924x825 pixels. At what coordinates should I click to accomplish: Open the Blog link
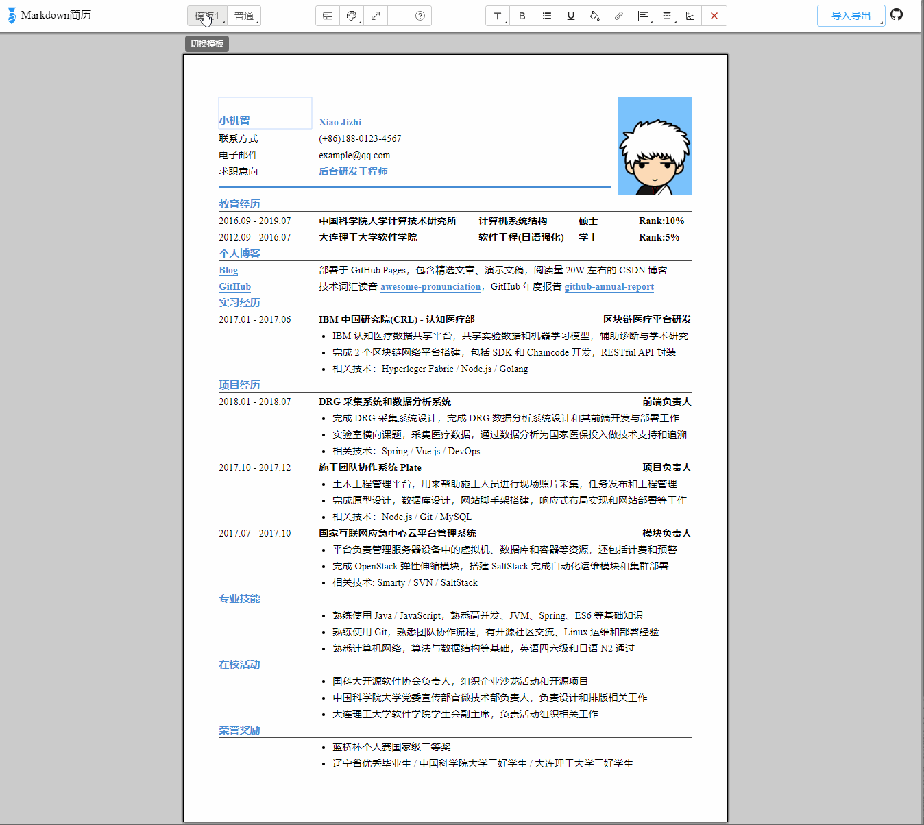coord(228,271)
